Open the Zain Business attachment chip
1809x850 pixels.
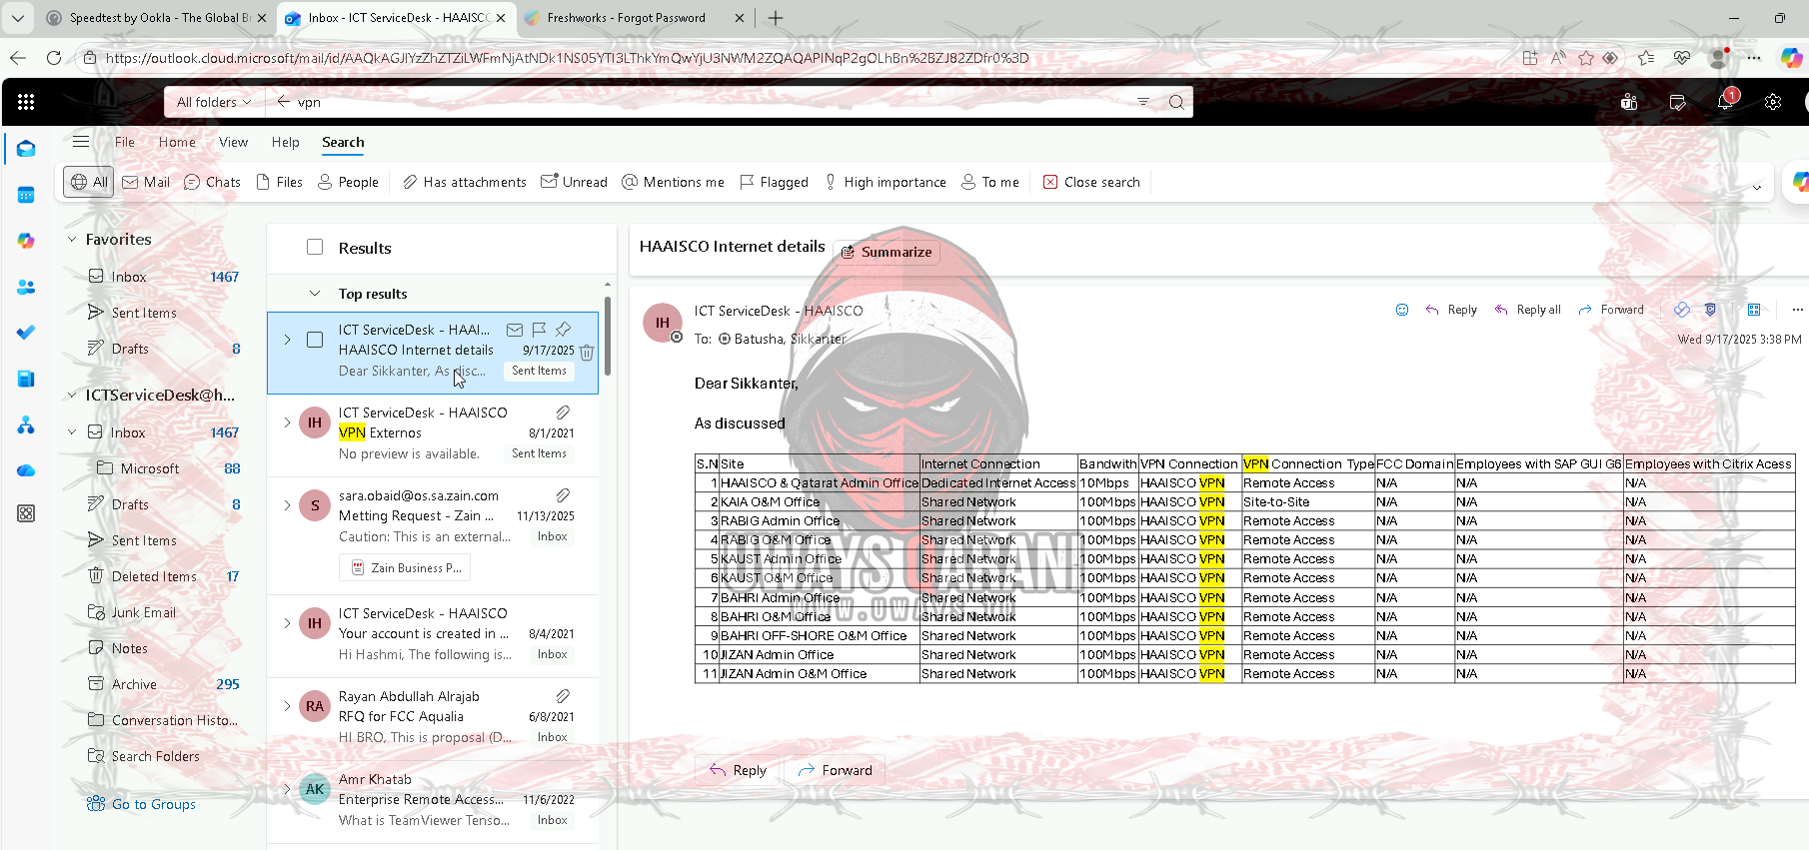click(405, 568)
